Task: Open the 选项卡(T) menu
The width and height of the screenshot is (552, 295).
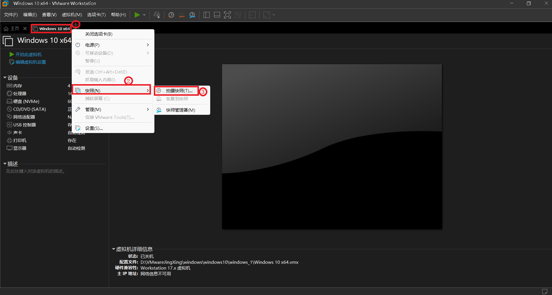Action: click(96, 15)
